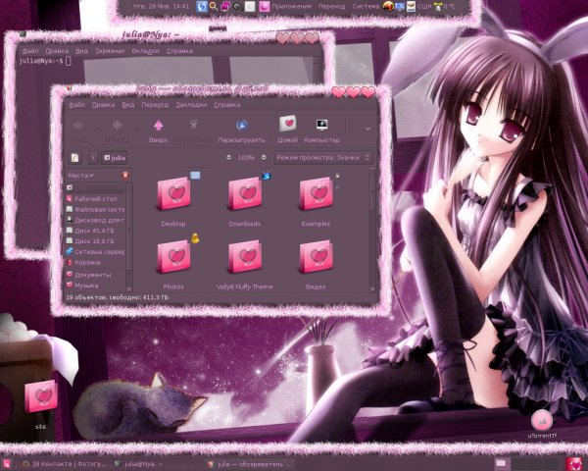Open Файл menu in the terminal window
This screenshot has width=588, height=471.
point(30,51)
